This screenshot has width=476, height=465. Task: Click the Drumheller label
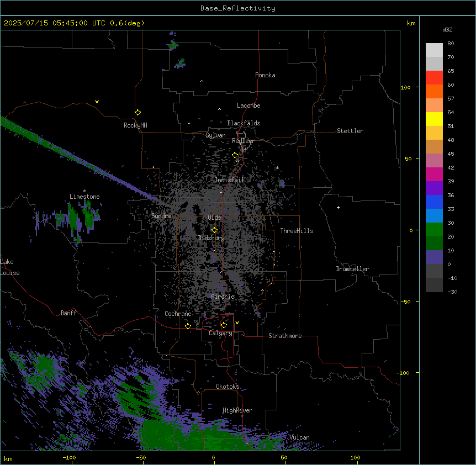point(352,269)
